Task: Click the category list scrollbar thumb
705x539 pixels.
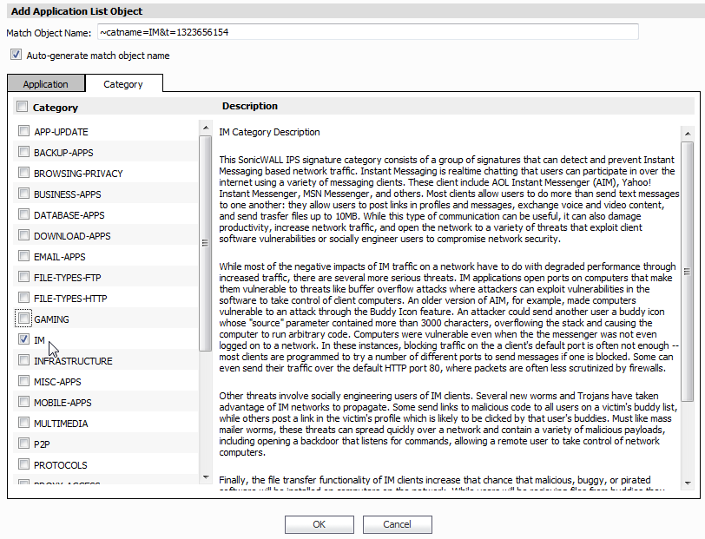Action: (x=206, y=243)
